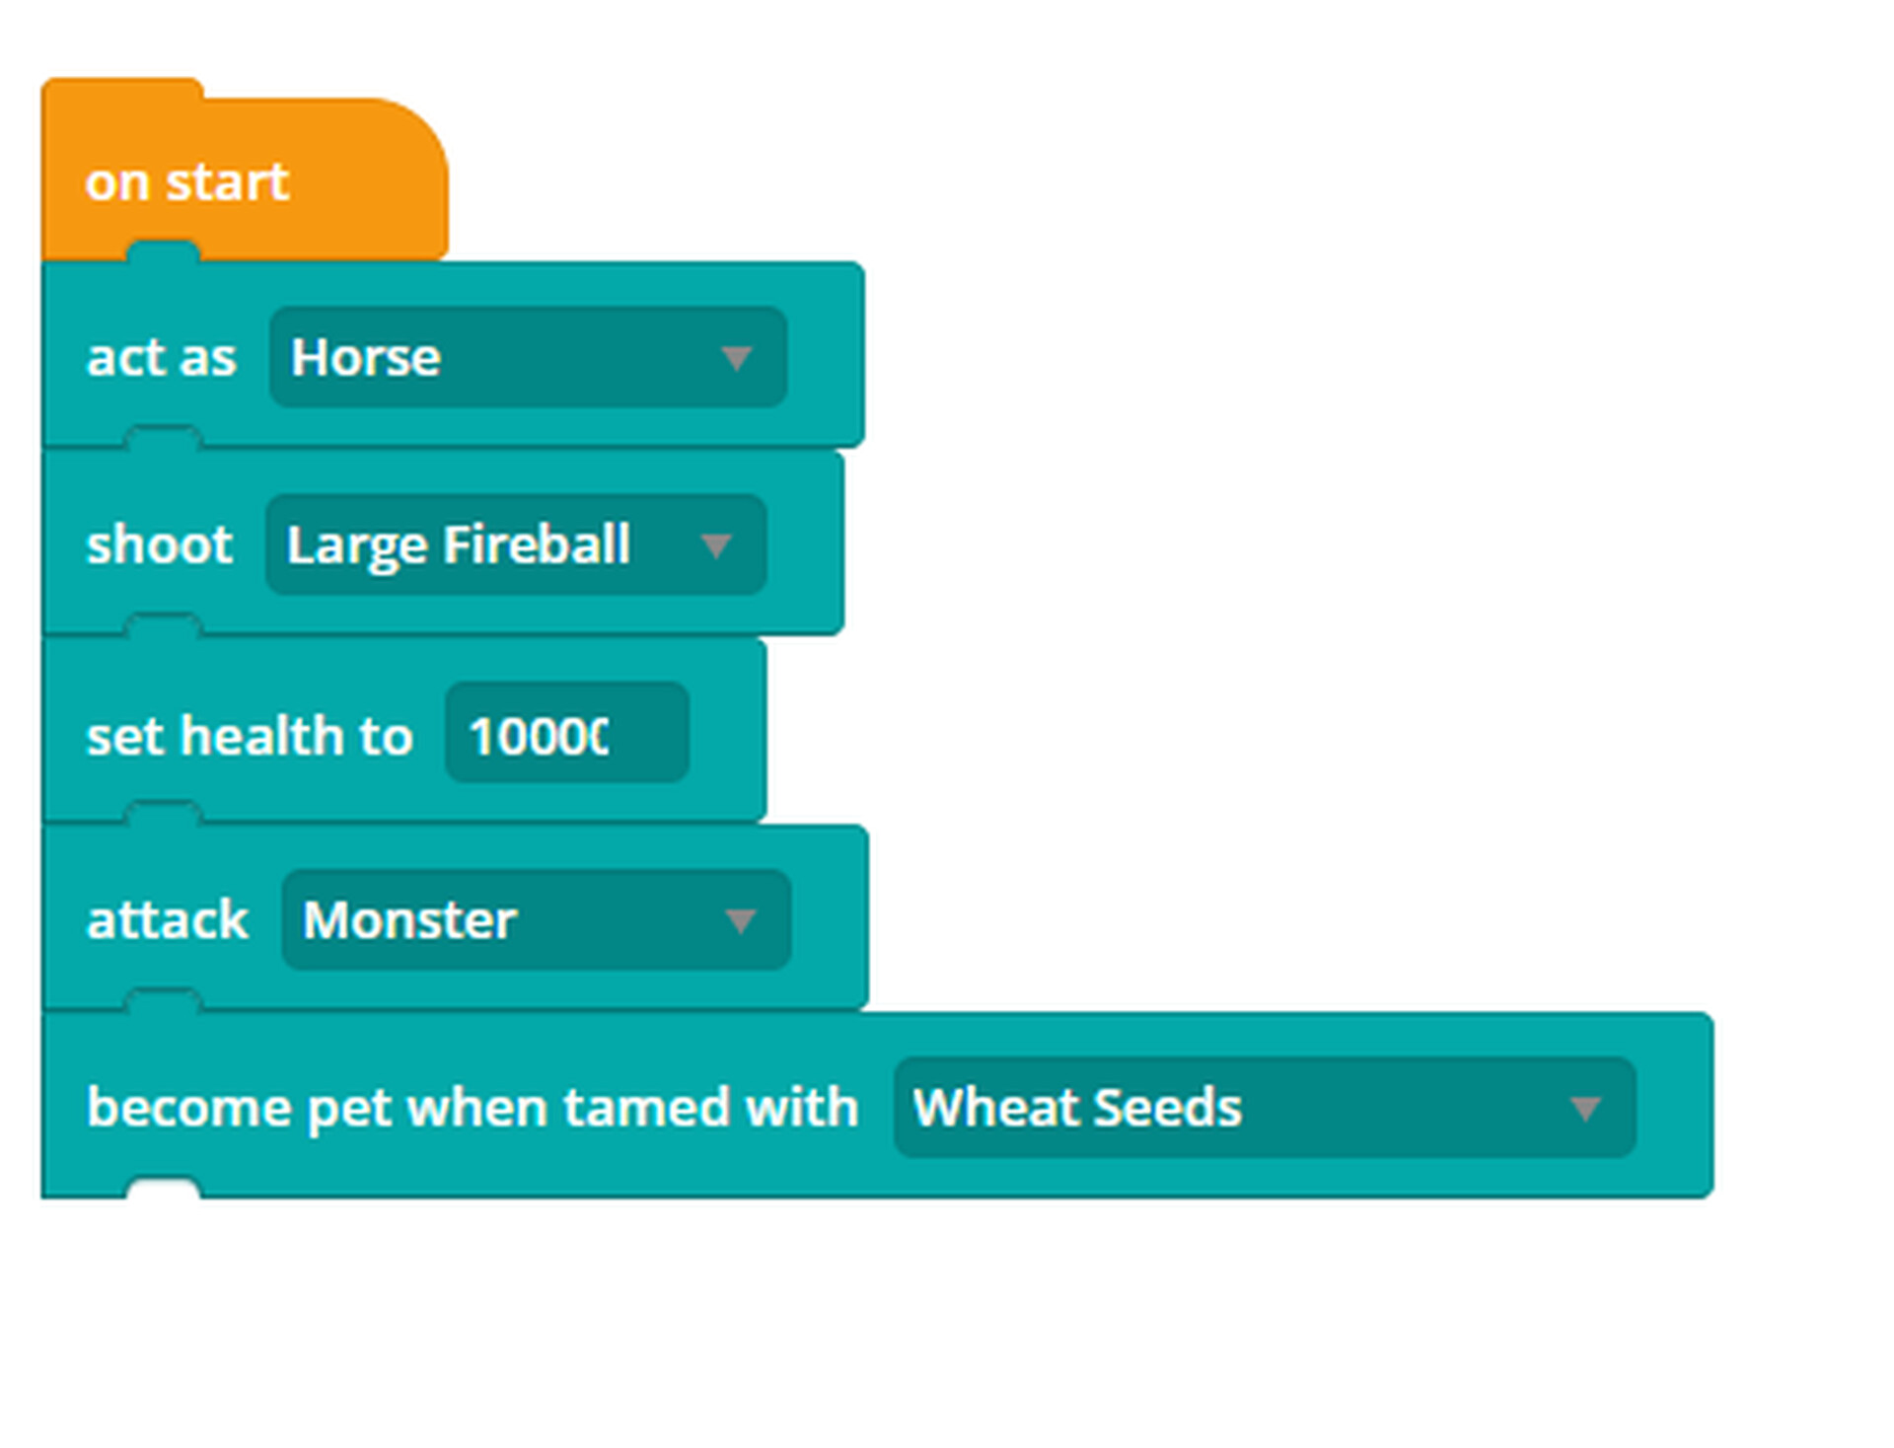This screenshot has width=1894, height=1448.
Task: Open the Large Fireball projectile dropdown
Action: pyautogui.click(x=473, y=544)
